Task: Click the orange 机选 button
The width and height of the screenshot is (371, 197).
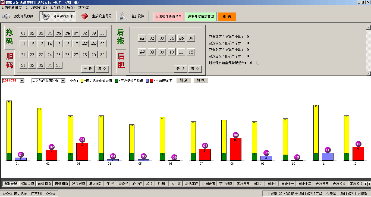Action: (x=227, y=17)
